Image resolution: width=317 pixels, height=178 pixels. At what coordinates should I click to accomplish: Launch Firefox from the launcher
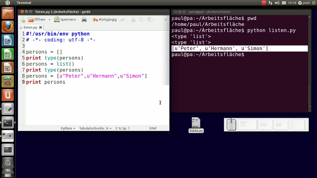8,27
